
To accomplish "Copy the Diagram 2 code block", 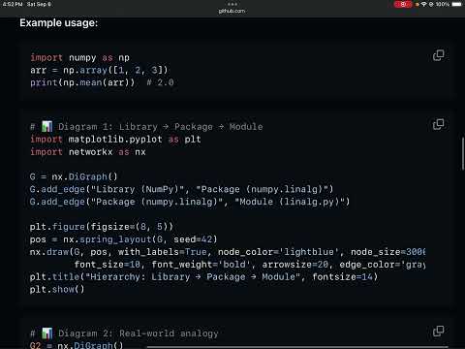I will [x=438, y=332].
